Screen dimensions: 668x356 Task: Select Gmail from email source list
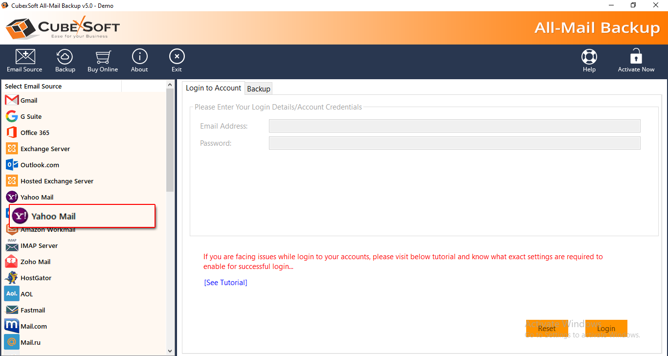pos(28,100)
